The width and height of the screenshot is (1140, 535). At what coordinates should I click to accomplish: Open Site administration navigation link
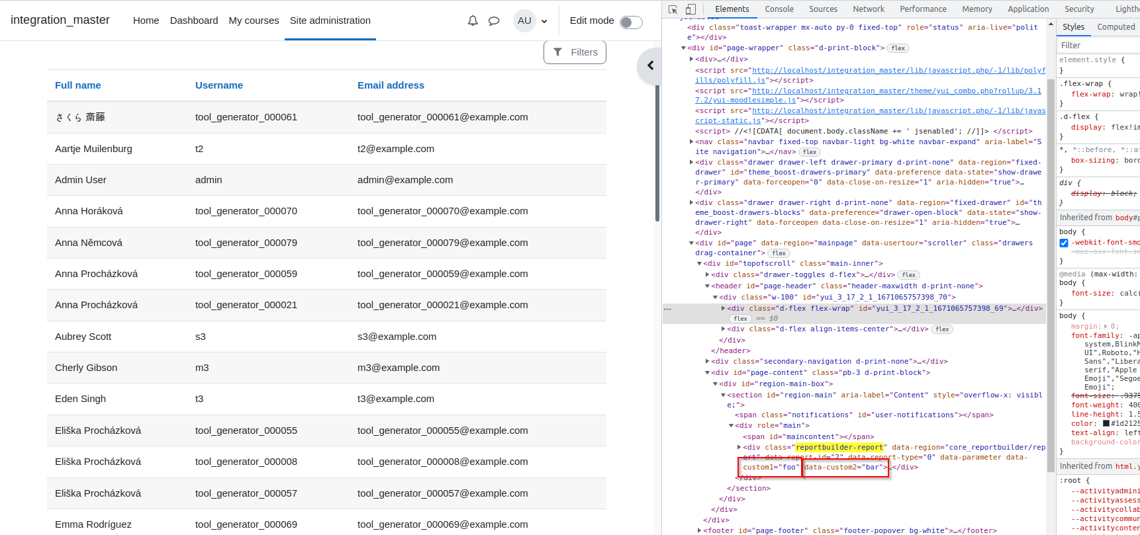330,21
